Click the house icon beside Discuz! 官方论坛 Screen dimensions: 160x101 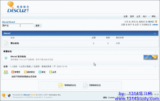tap(6, 58)
